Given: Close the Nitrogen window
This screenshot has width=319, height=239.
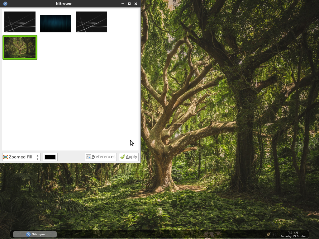Looking at the screenshot, I should [x=136, y=4].
